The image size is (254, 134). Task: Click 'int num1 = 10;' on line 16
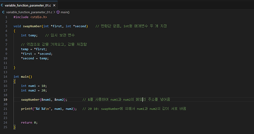[x=34, y=86]
